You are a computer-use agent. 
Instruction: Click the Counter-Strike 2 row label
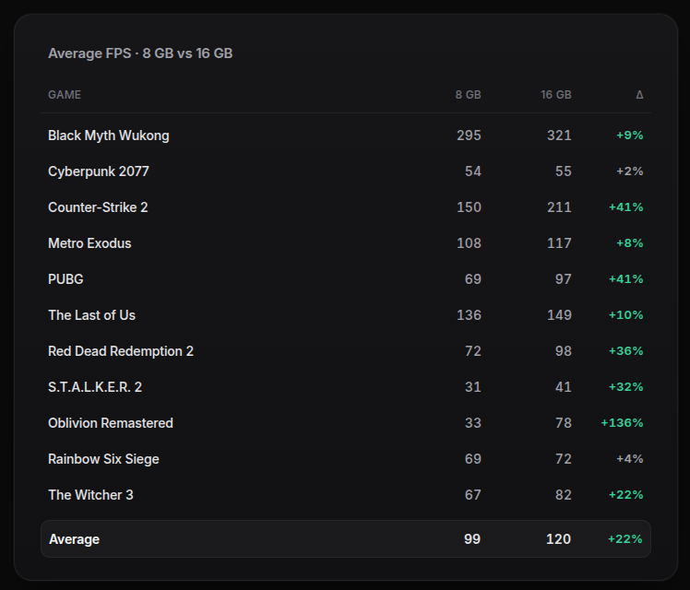pos(98,207)
